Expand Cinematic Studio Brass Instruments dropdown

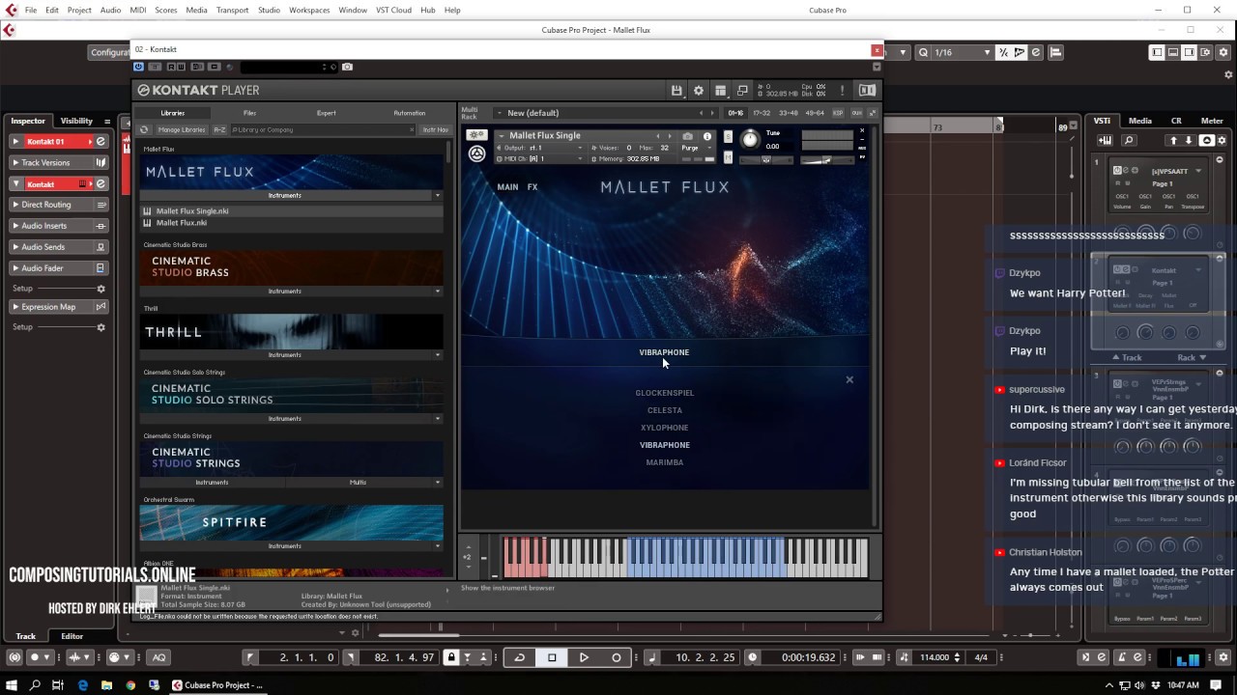(x=438, y=291)
